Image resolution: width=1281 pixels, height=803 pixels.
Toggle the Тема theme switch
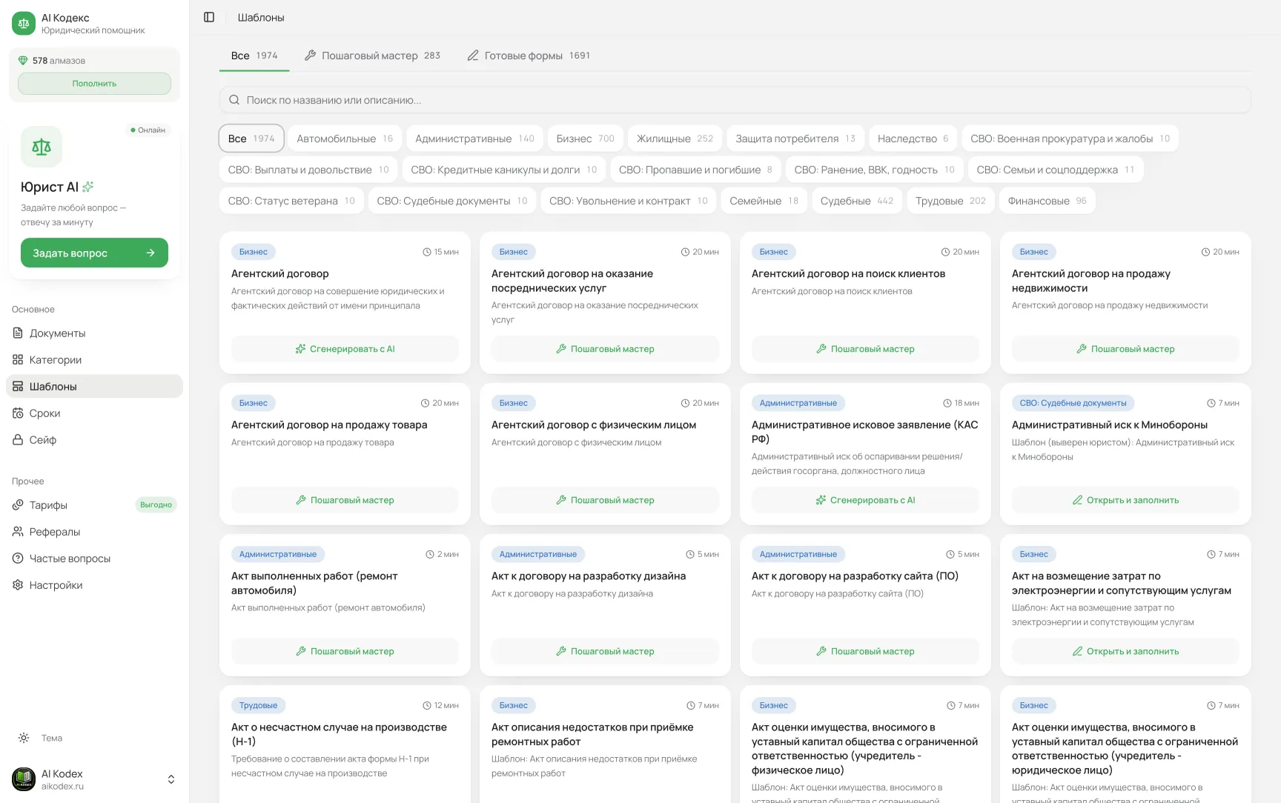coord(41,738)
